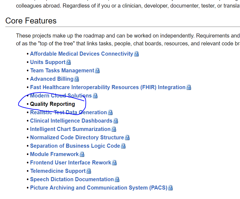Click the lock icon next to Advanced Billing
Screen dimensions: 240x199
[x=77, y=79]
